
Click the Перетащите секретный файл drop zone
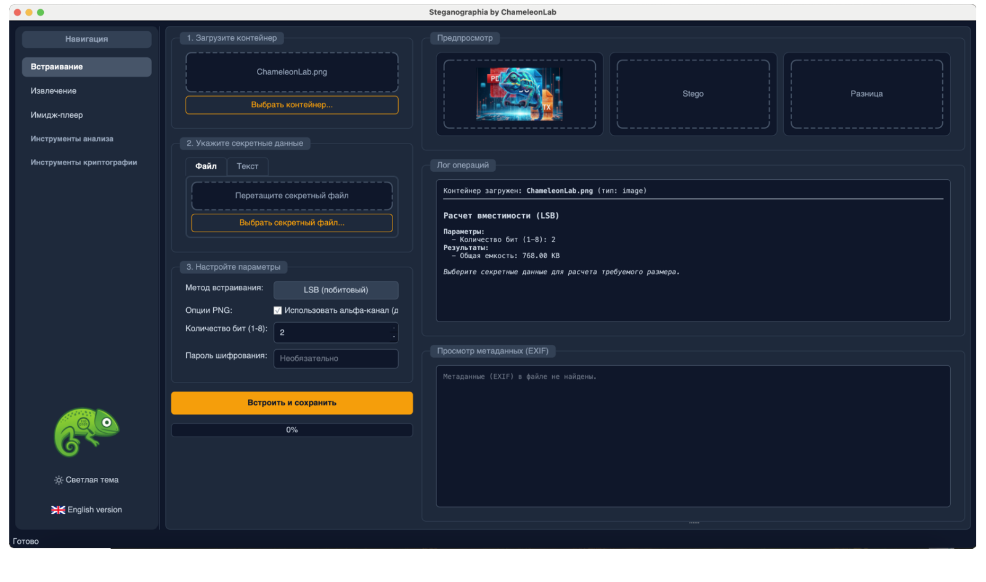pos(291,196)
